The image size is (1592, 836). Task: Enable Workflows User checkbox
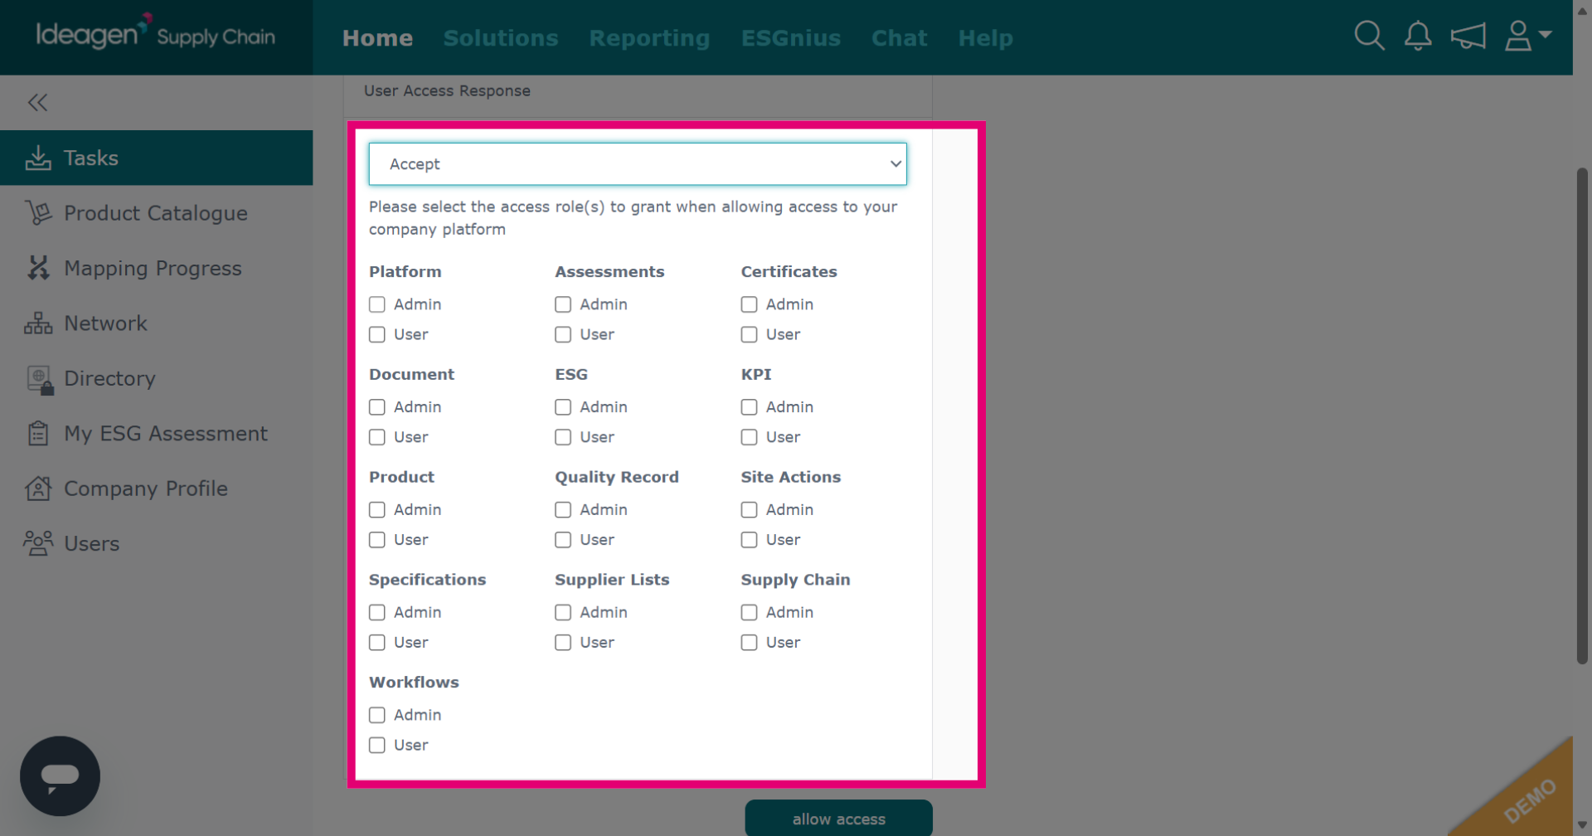pos(377,745)
